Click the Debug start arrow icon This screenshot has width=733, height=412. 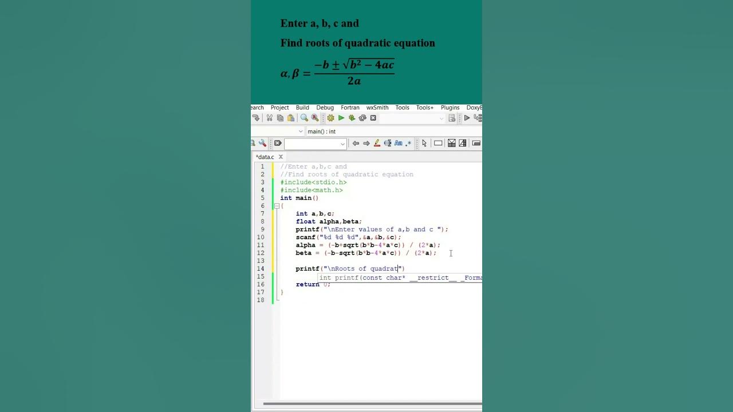tap(467, 118)
